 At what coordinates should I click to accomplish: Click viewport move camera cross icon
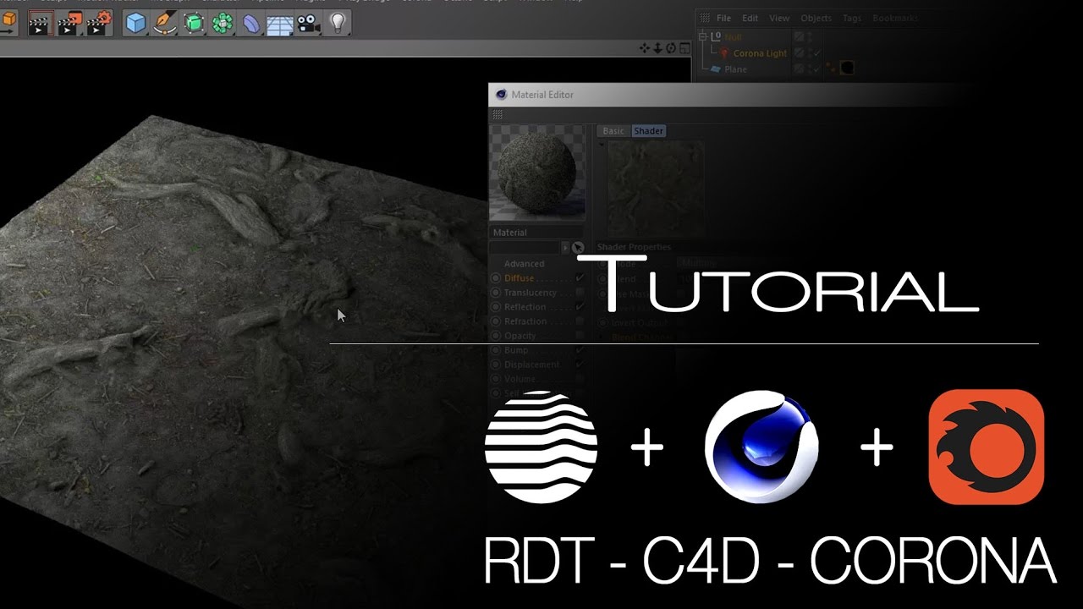click(x=645, y=48)
